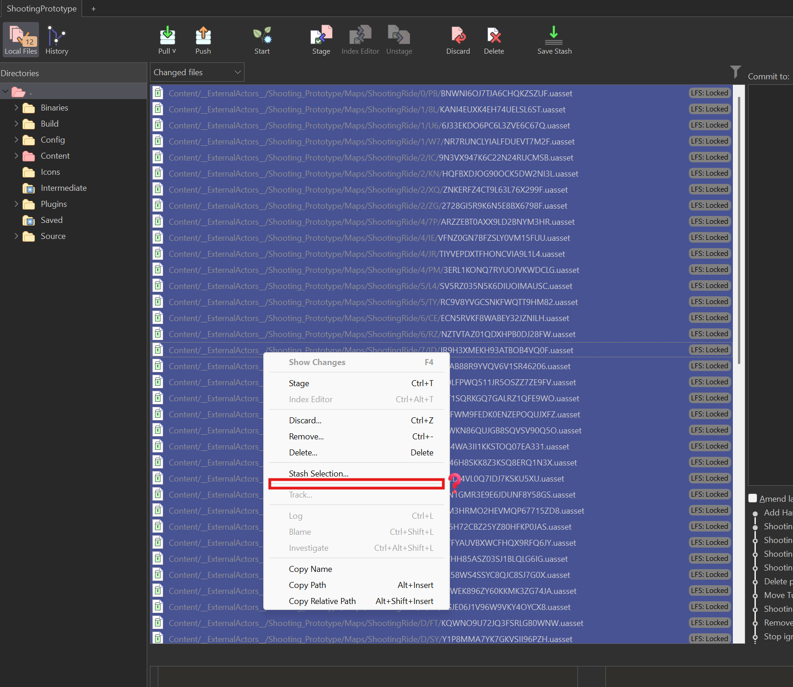Click LFS: Locked badge on 6J33EKDO6PC6L3ZVE6C67Q.uasset row
The height and width of the screenshot is (687, 793).
(710, 125)
